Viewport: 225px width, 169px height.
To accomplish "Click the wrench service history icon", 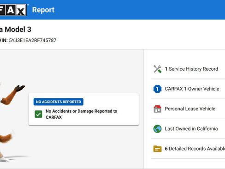I will [x=157, y=69].
